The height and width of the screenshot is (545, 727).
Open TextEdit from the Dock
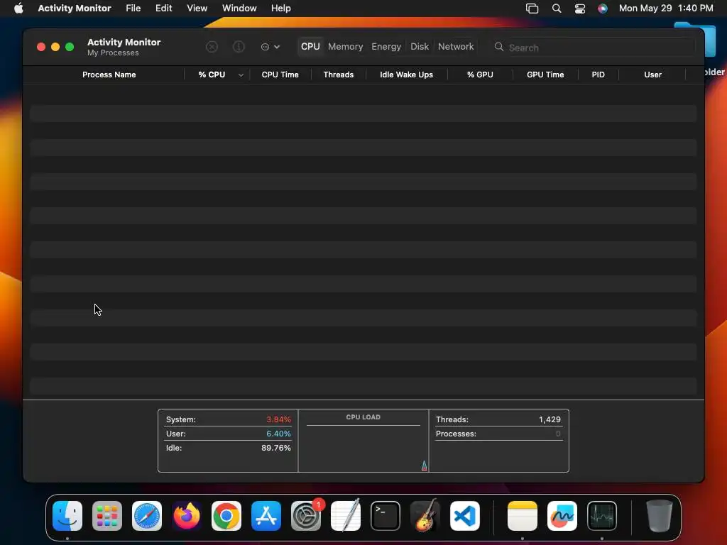coord(346,516)
